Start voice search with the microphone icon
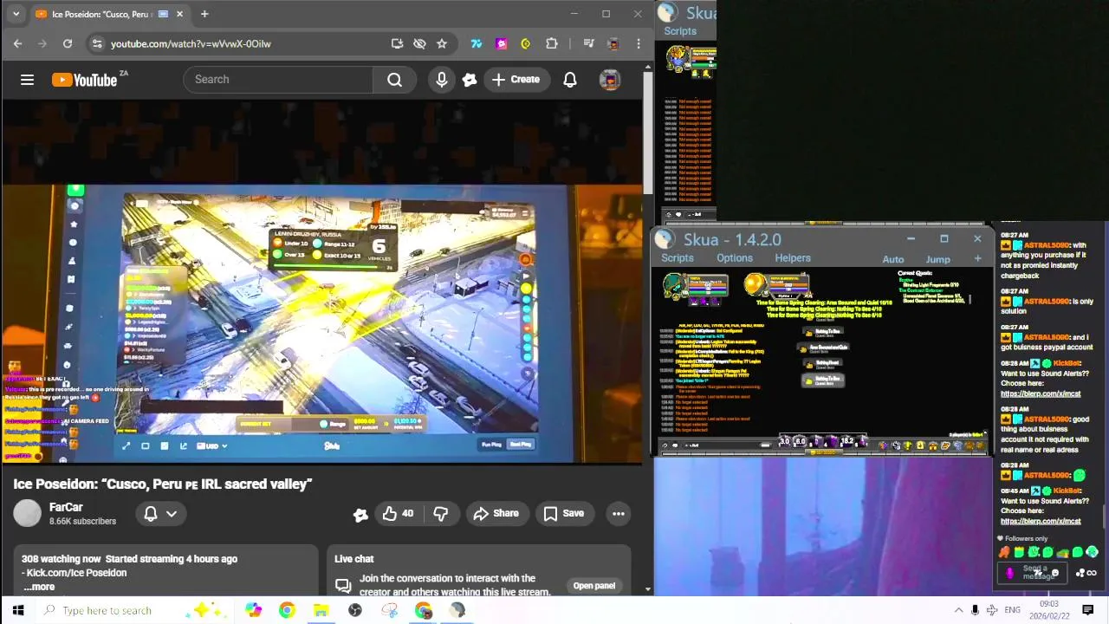 click(x=441, y=79)
